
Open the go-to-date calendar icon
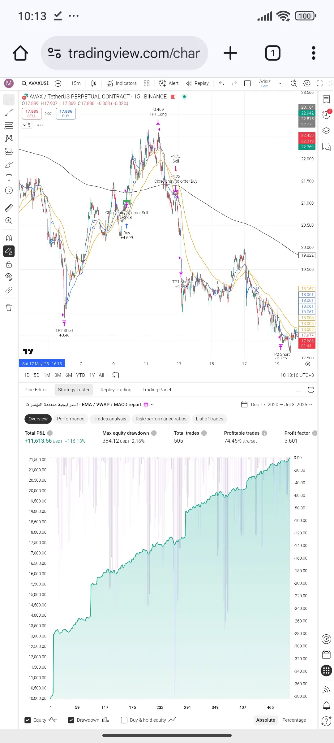click(115, 375)
